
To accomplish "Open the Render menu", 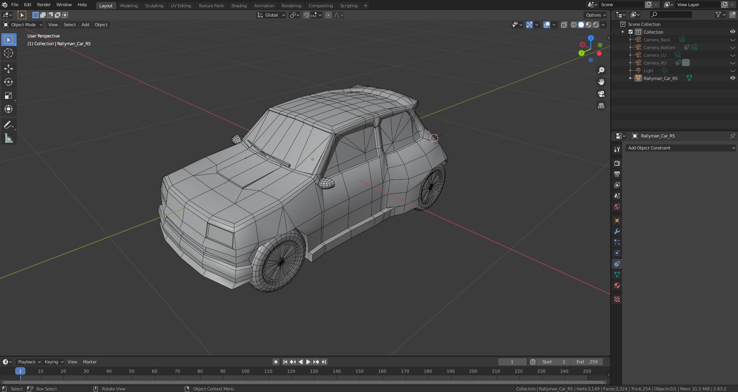I will [x=44, y=5].
